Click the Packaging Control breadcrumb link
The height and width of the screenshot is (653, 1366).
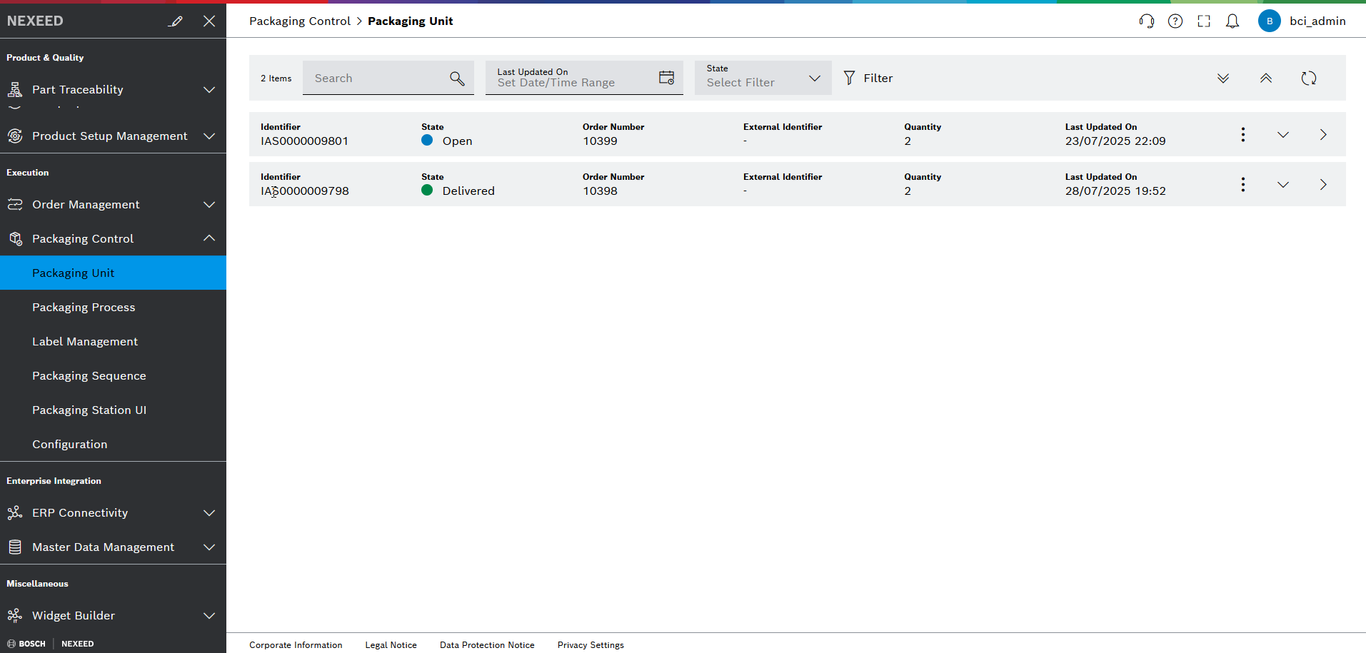[x=299, y=21]
